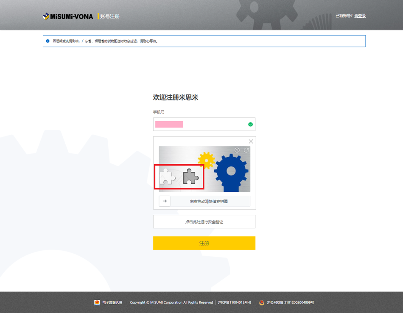This screenshot has width=403, height=313.
Task: Click the electronic business license badge icon
Action: pos(97,302)
